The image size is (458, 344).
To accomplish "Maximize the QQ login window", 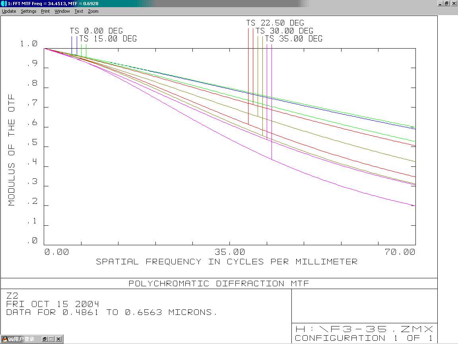I will pyautogui.click(x=51, y=339).
